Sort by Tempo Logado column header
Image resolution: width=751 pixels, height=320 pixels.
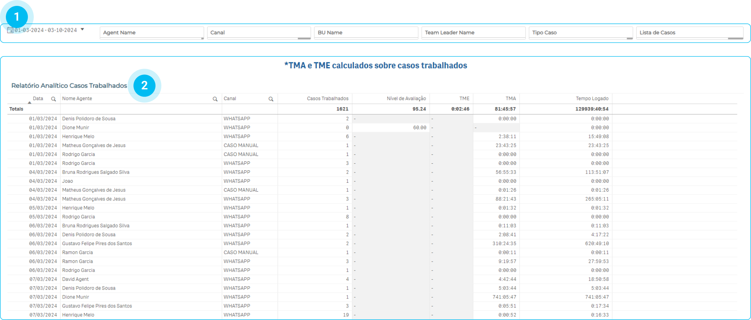tap(592, 99)
